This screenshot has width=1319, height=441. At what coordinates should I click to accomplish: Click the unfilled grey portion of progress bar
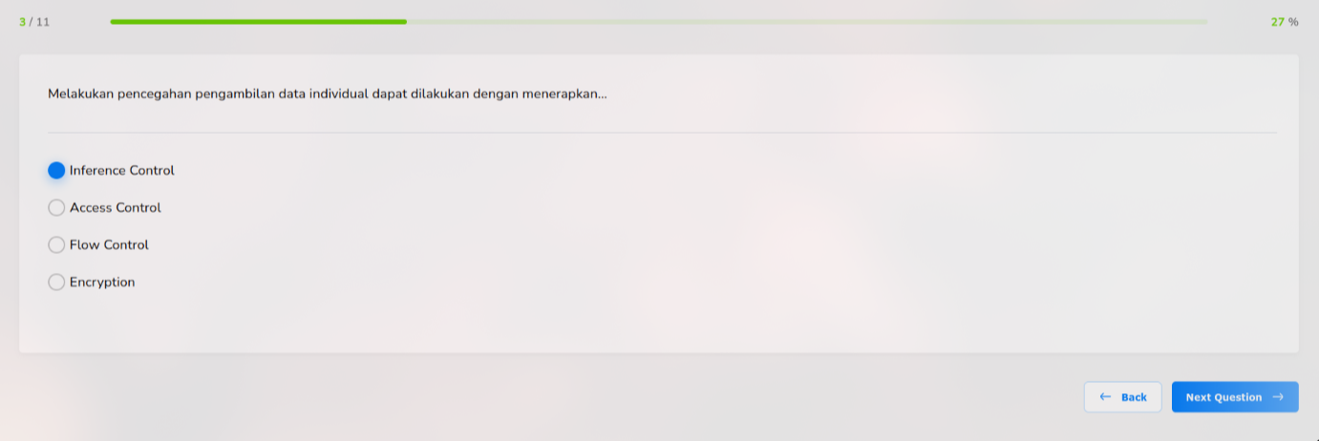(x=807, y=21)
